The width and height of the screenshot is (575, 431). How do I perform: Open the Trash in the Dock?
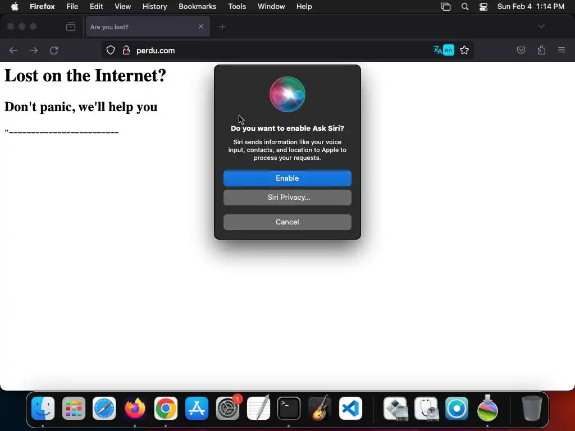pyautogui.click(x=532, y=409)
